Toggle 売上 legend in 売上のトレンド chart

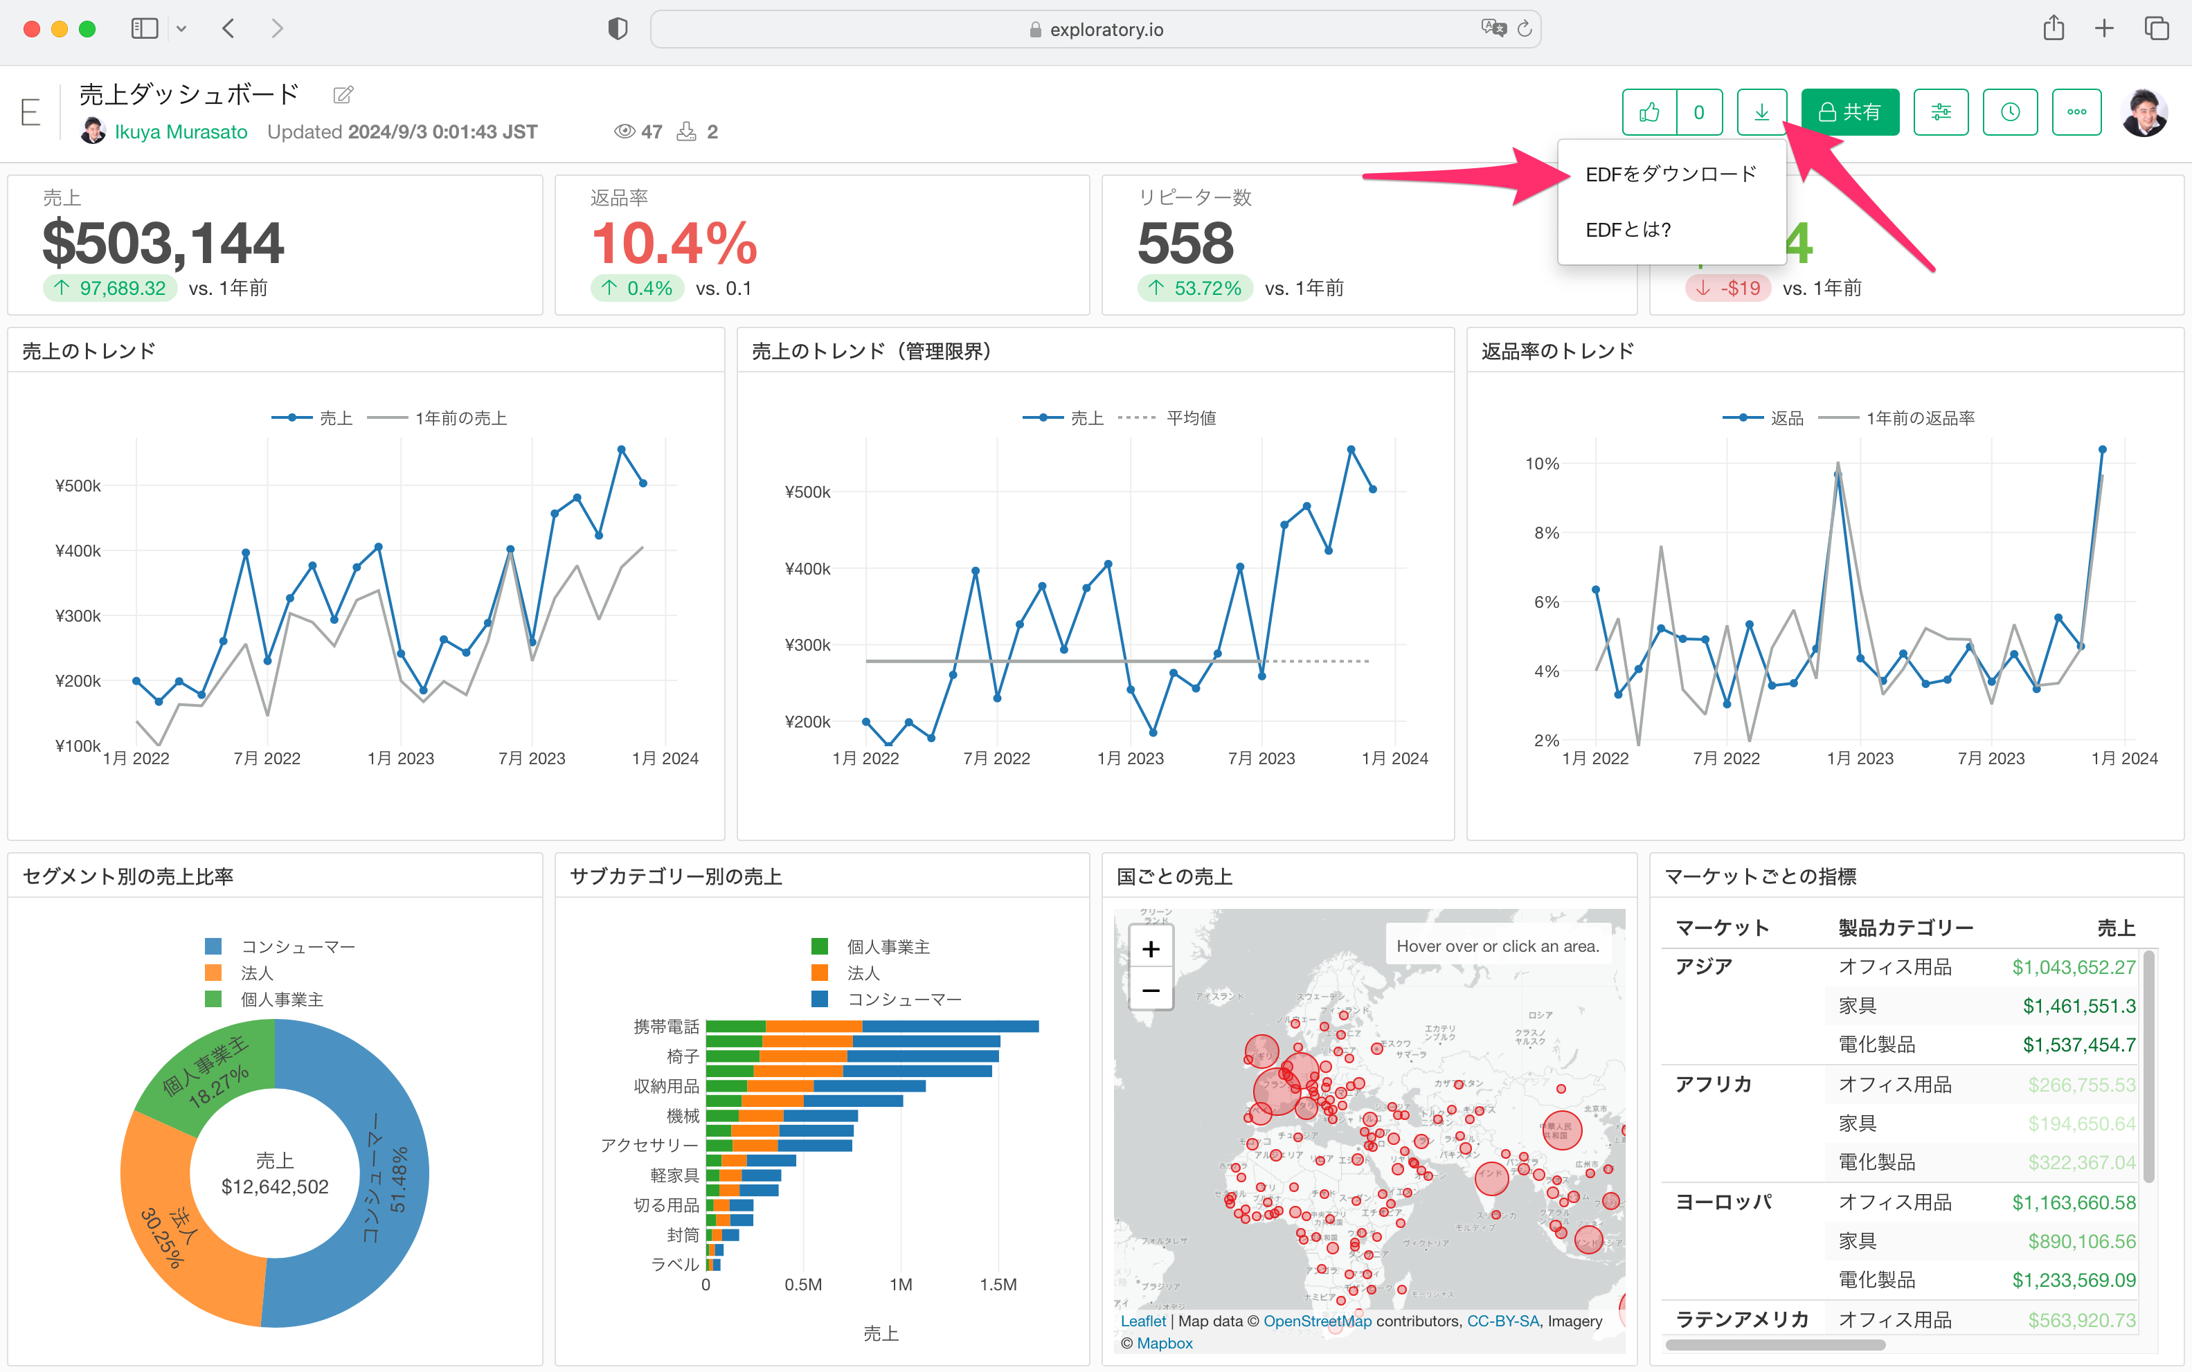(313, 417)
